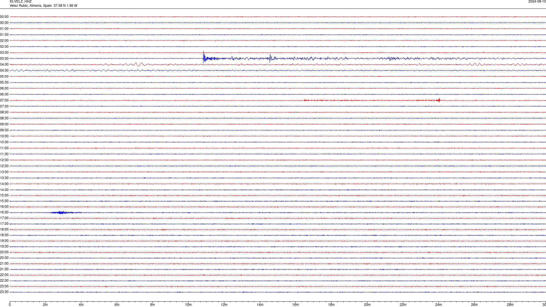This screenshot has width=546, height=307.
Task: Select the 01:00 time row label
Action: (x=4, y=29)
